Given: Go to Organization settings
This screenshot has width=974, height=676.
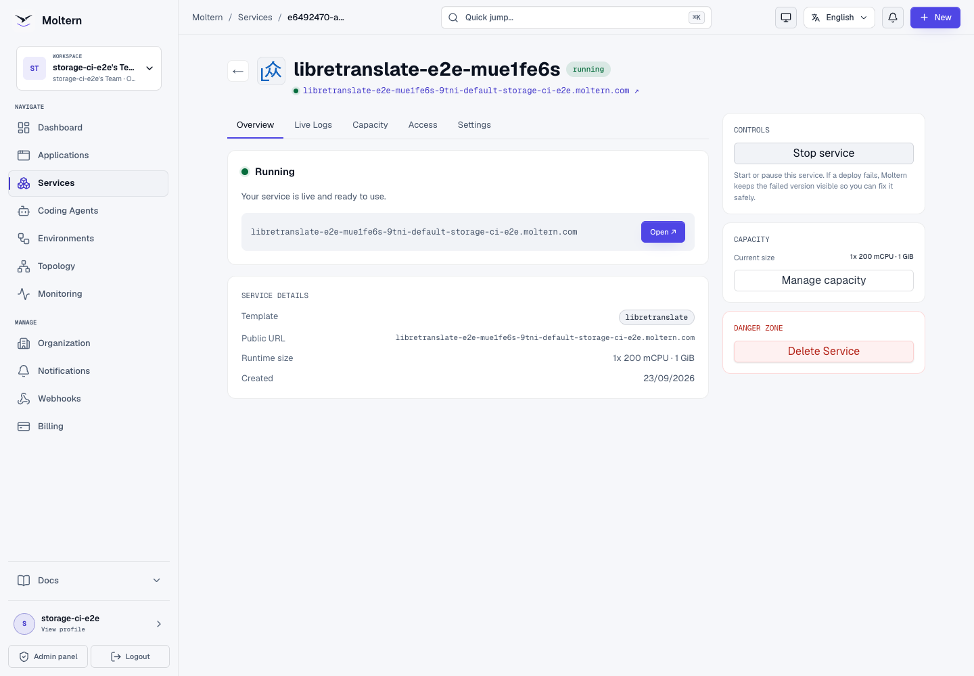Looking at the screenshot, I should (88, 343).
